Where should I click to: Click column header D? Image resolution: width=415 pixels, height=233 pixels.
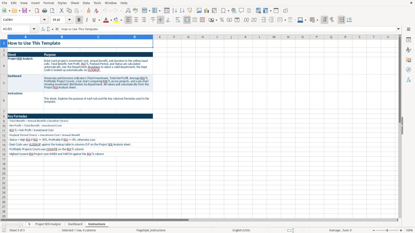[x=135, y=37]
